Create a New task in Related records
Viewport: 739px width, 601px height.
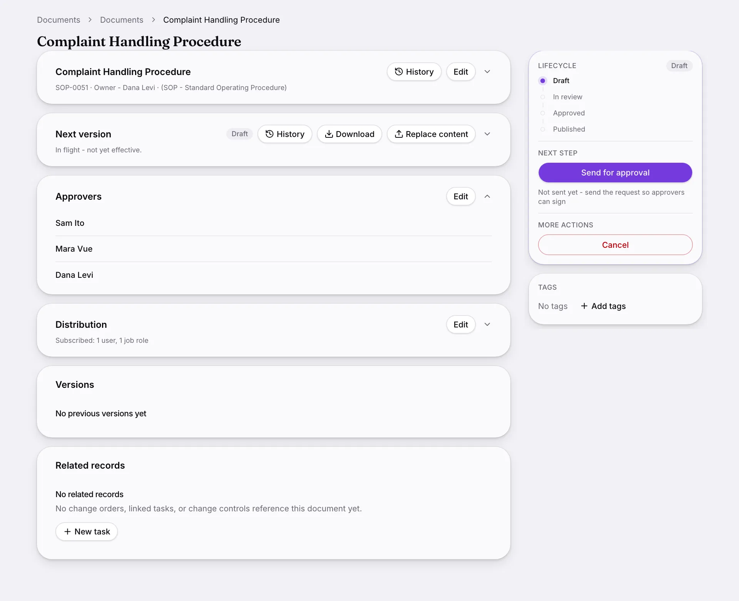click(87, 531)
